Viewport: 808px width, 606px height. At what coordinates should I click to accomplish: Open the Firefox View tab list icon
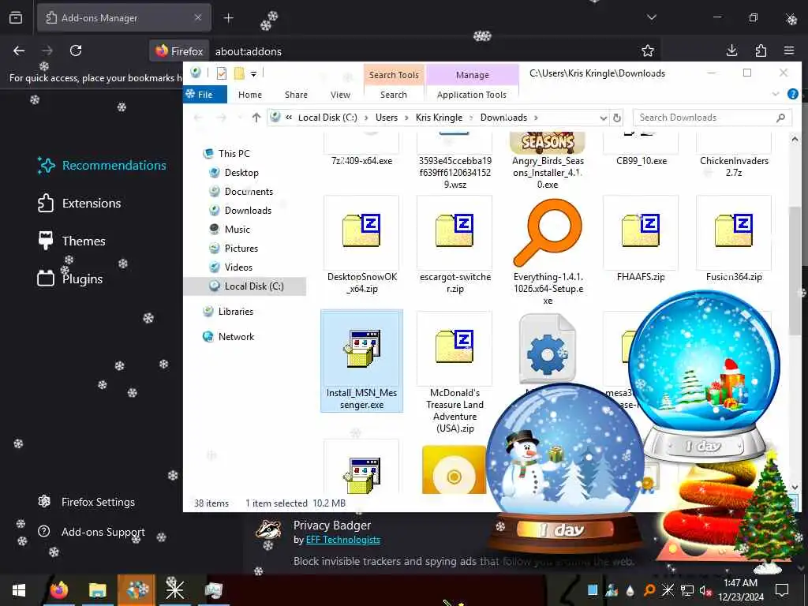click(16, 17)
